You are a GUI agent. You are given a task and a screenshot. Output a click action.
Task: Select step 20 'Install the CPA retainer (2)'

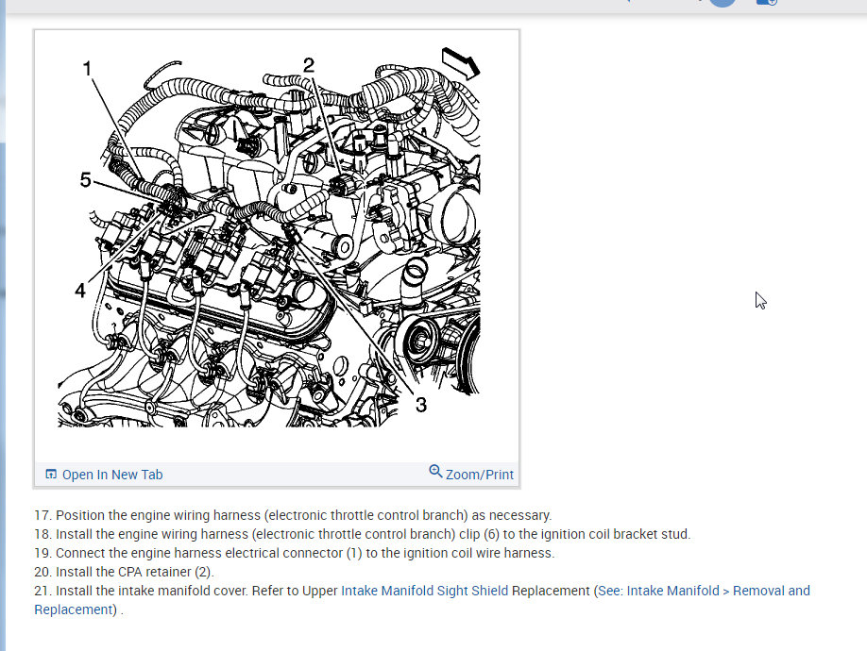pyautogui.click(x=124, y=572)
